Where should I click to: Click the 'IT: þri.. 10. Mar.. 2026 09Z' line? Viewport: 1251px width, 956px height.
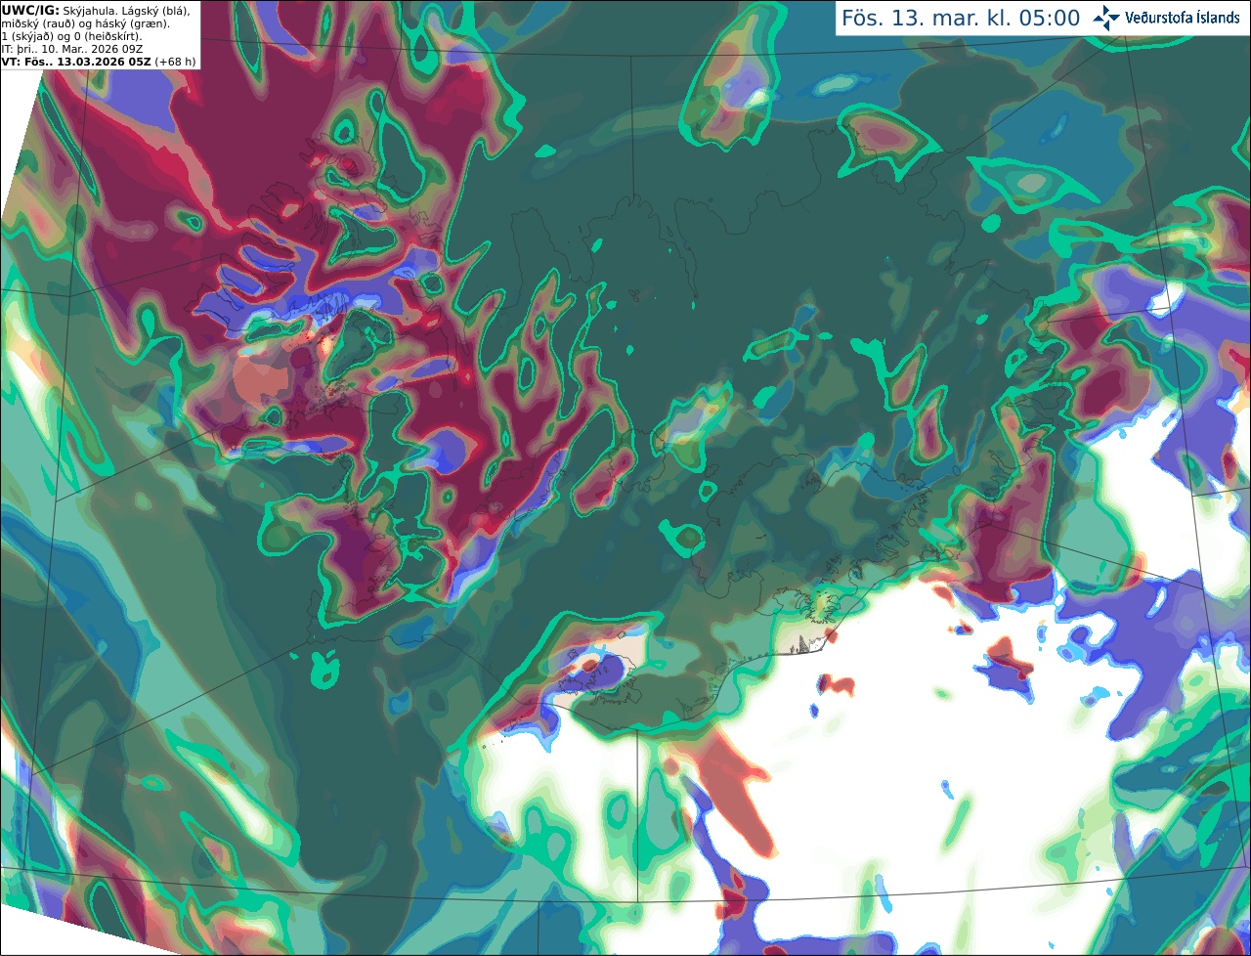click(72, 49)
